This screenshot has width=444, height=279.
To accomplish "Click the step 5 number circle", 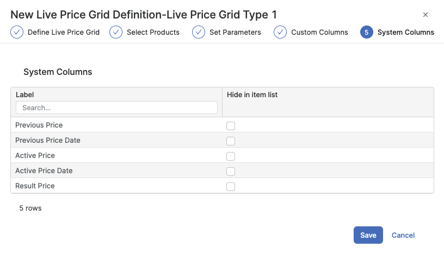I will (367, 32).
